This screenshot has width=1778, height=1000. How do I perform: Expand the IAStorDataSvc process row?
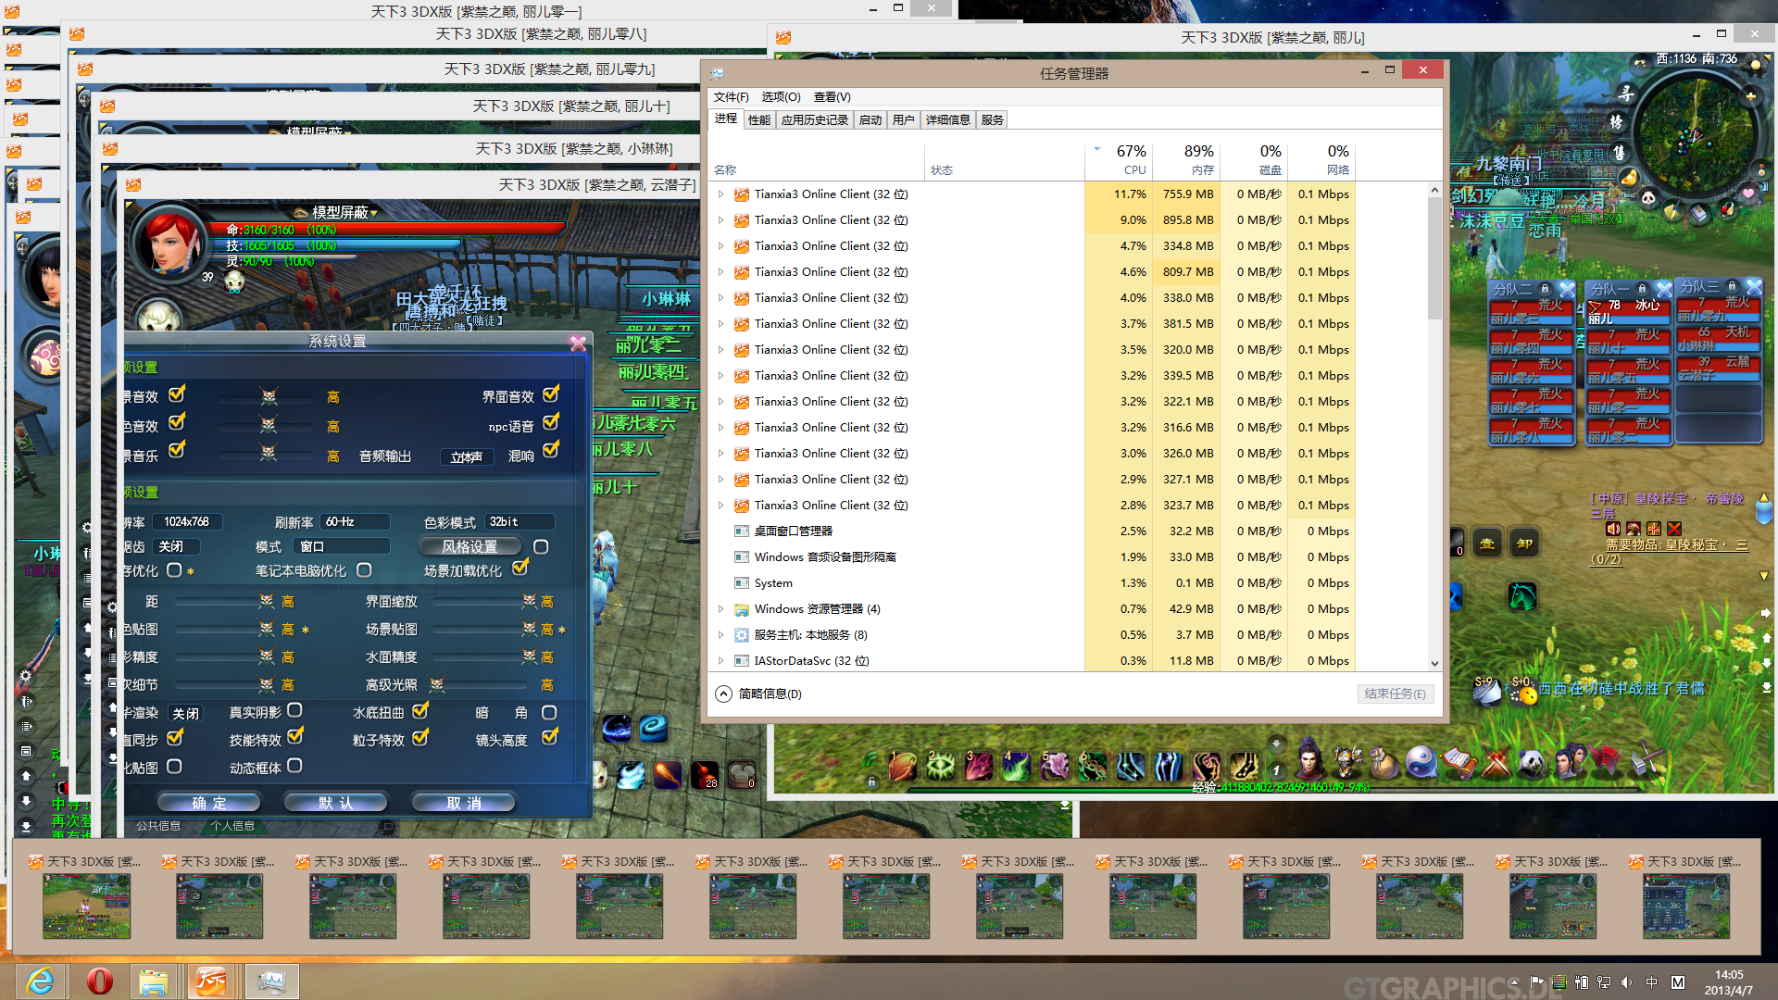pyautogui.click(x=720, y=661)
